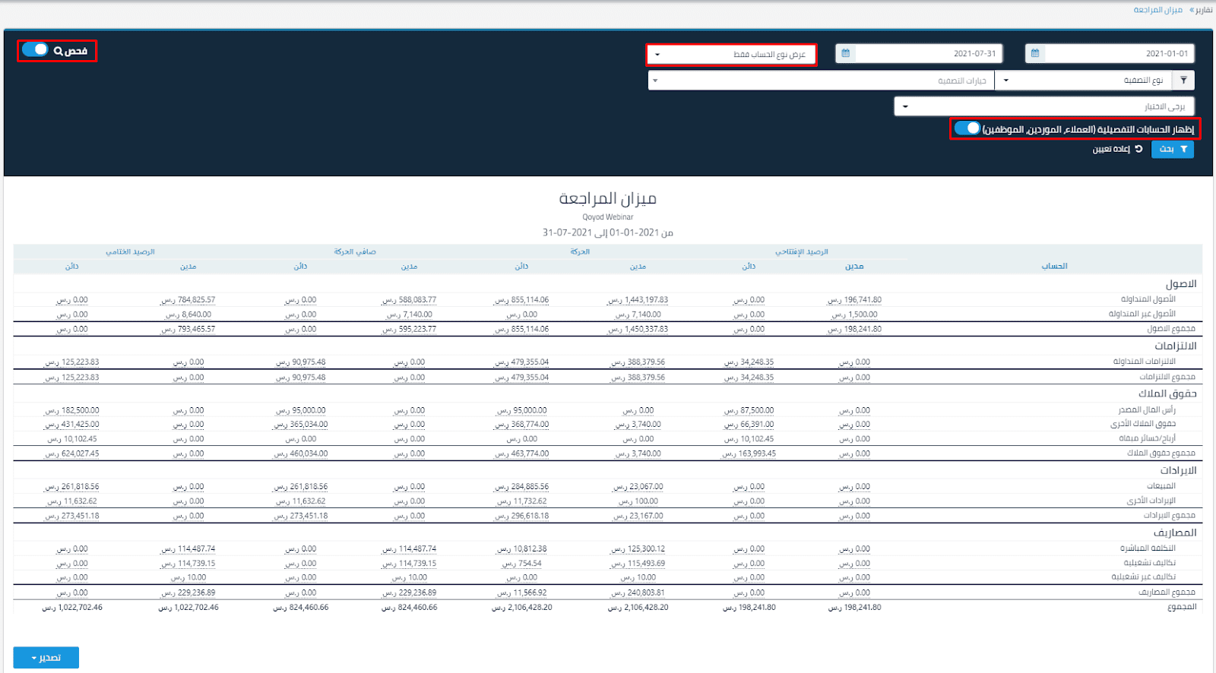The image size is (1216, 673).
Task: Click the 2021-01-01 start date field
Action: click(1119, 53)
